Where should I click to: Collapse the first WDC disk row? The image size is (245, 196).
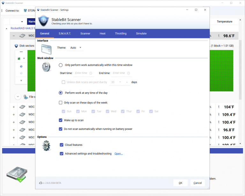point(14,36)
